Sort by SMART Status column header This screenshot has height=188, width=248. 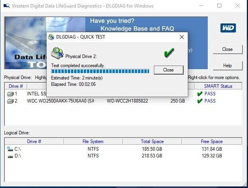(x=218, y=86)
